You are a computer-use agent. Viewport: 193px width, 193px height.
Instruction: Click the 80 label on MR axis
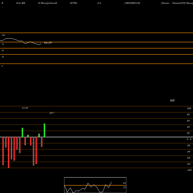click(x=188, y=115)
